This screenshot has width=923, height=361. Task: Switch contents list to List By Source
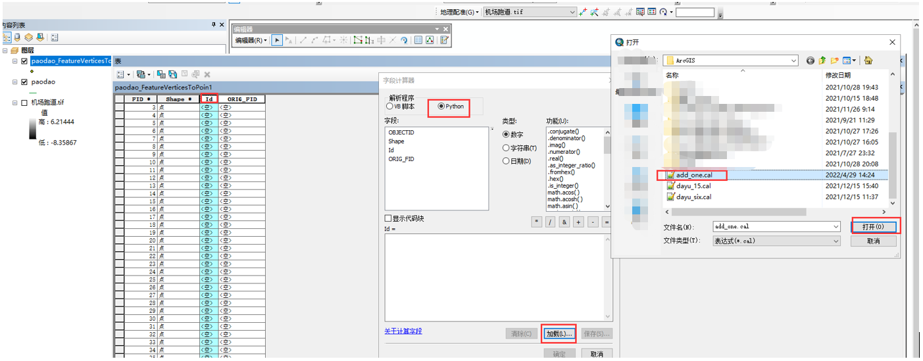tap(17, 37)
